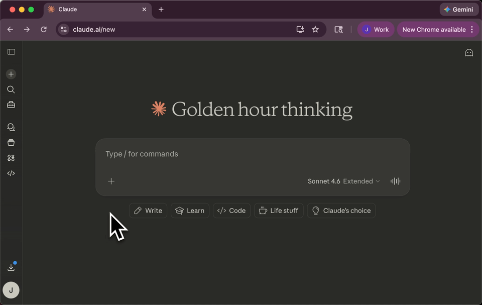Open downloads at the bottom of the sidebar
482x305 pixels.
11,267
